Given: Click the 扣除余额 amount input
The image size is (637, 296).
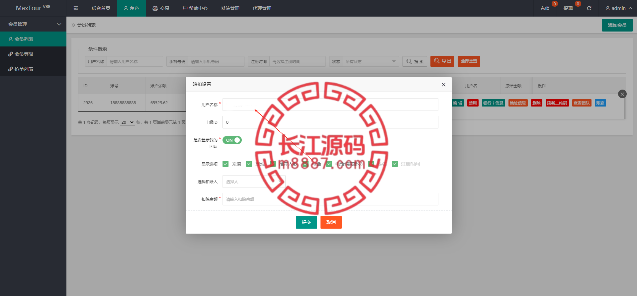Looking at the screenshot, I should [330, 199].
